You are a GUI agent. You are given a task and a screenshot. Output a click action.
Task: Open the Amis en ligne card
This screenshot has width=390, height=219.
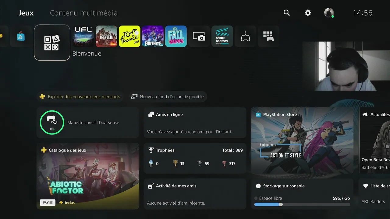pyautogui.click(x=195, y=123)
